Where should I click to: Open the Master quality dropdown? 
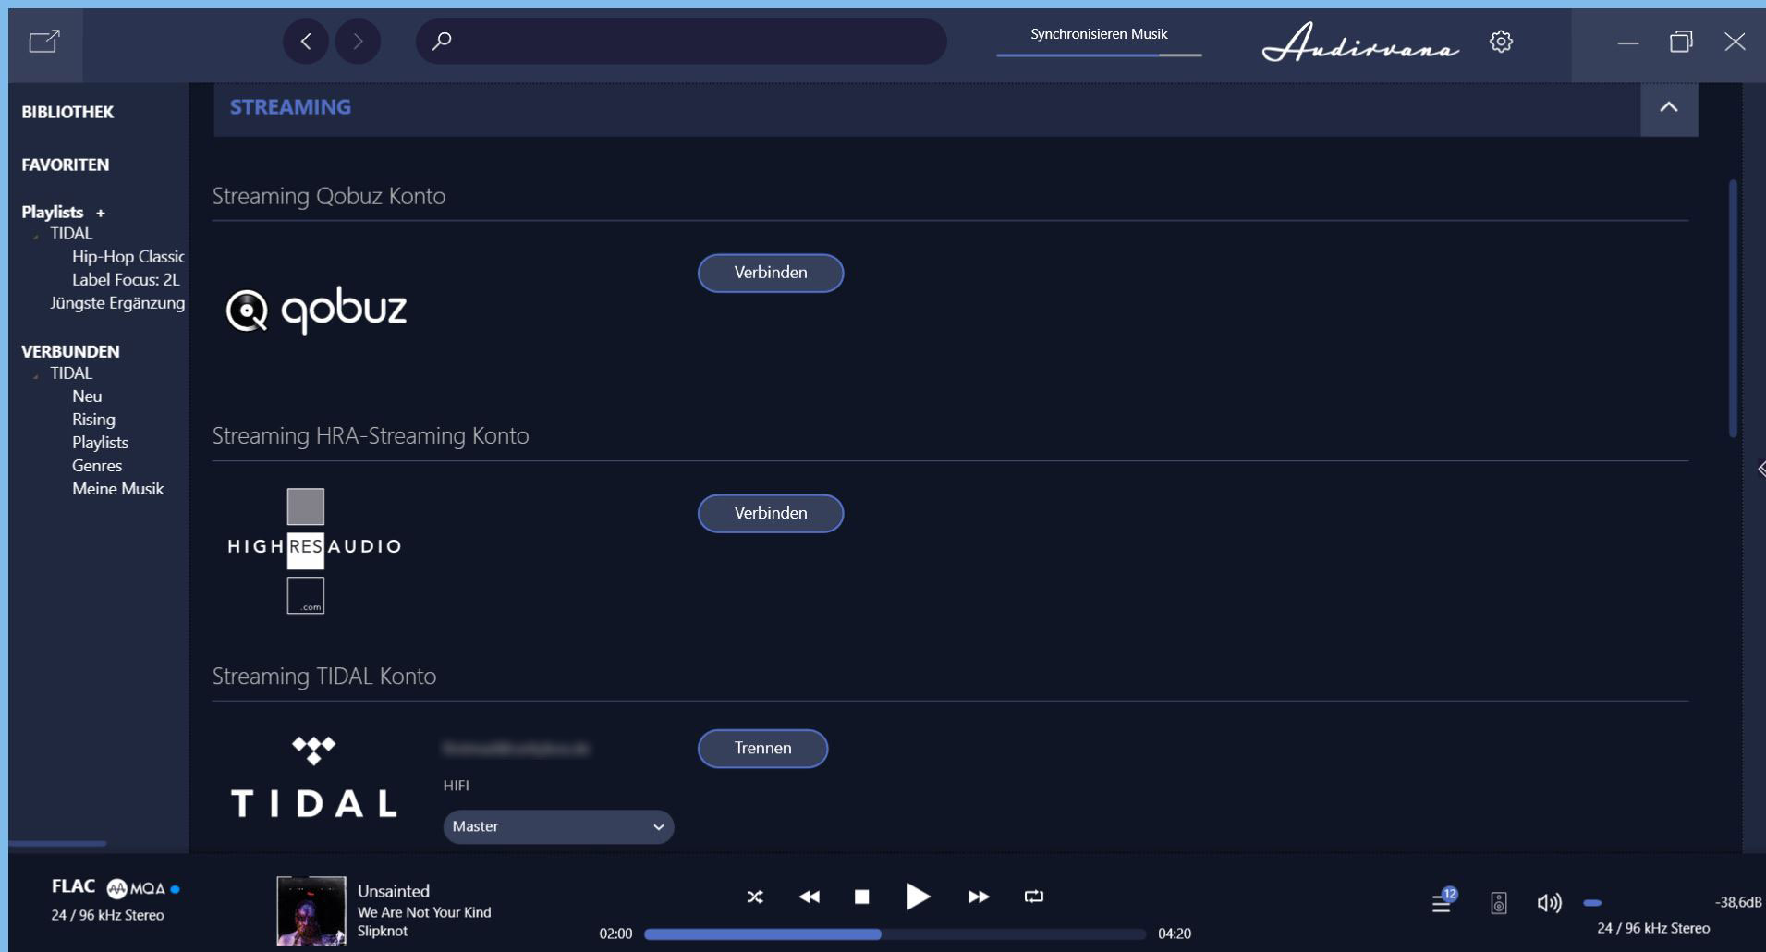tap(558, 826)
